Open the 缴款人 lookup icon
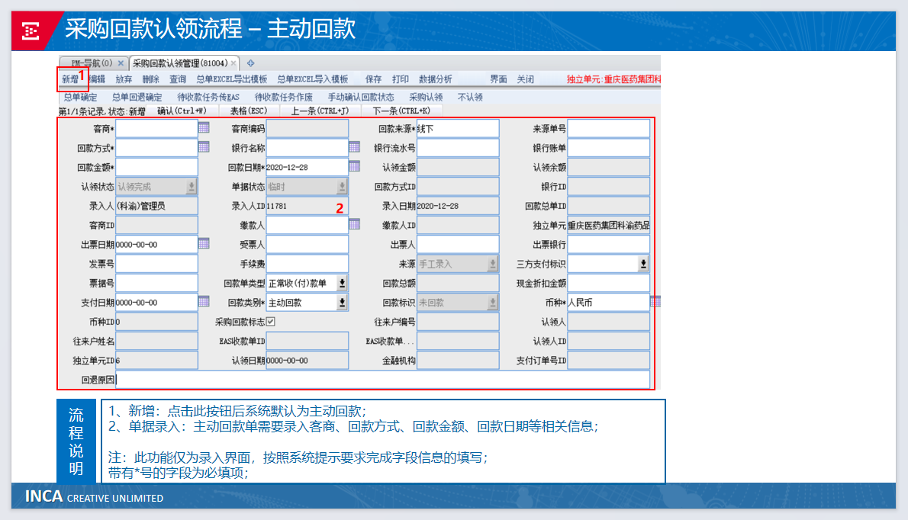The height and width of the screenshot is (520, 908). (x=354, y=224)
